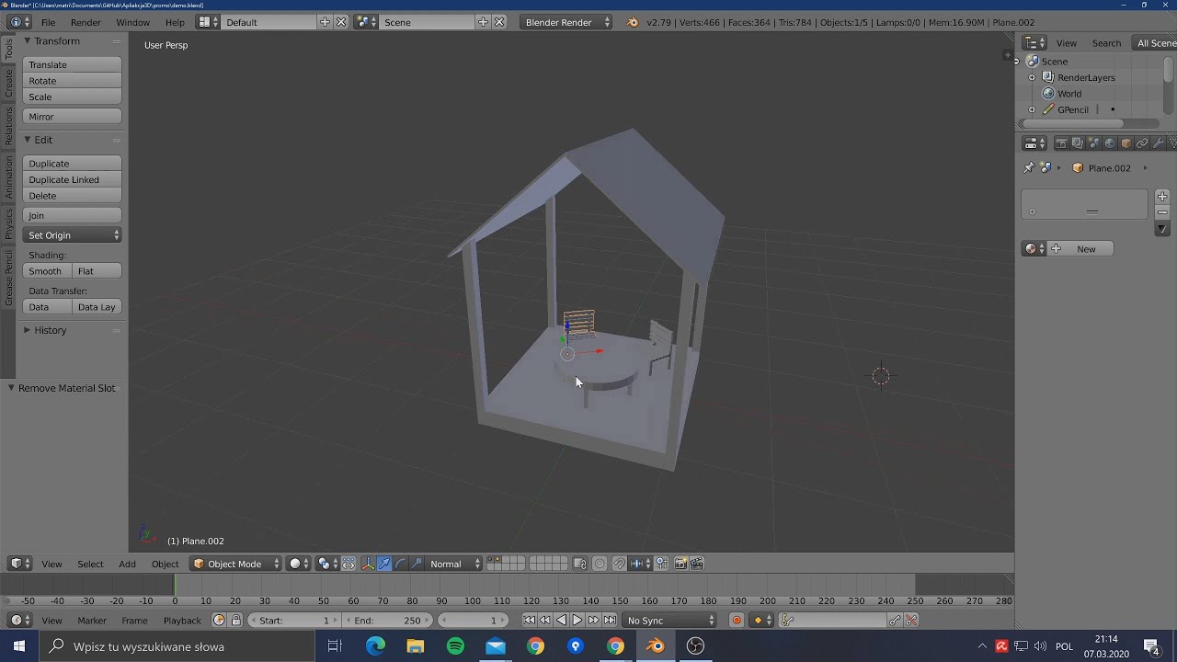
Task: Open the World properties tab icon
Action: [x=1110, y=143]
